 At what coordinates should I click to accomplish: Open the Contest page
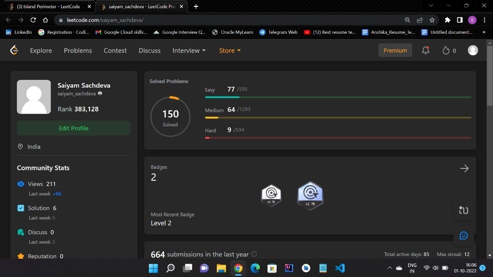pos(115,50)
